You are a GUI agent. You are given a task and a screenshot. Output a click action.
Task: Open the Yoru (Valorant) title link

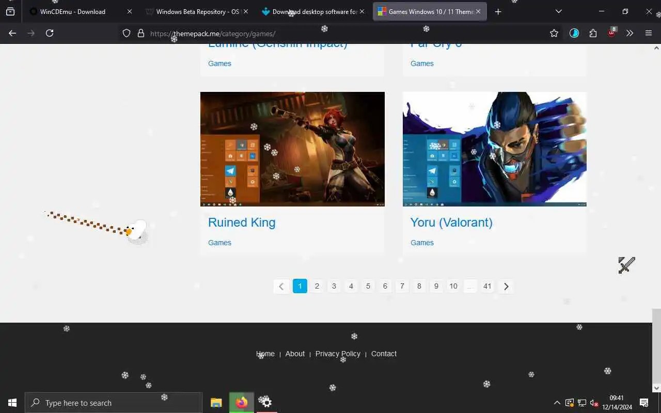click(x=451, y=223)
